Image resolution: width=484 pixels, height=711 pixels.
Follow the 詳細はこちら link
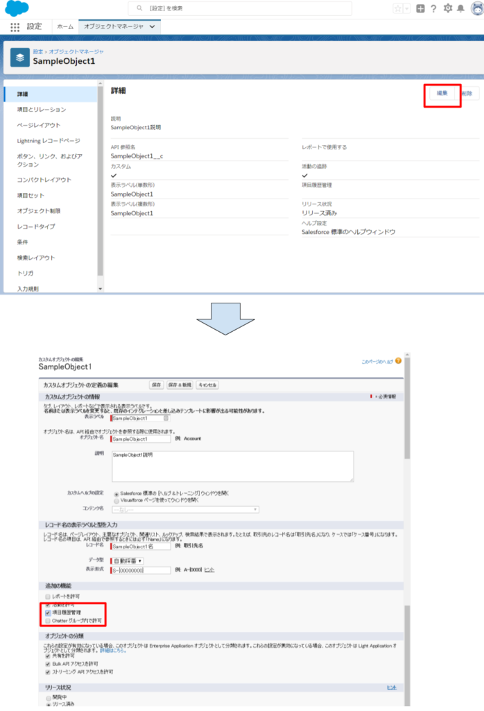[x=112, y=650]
